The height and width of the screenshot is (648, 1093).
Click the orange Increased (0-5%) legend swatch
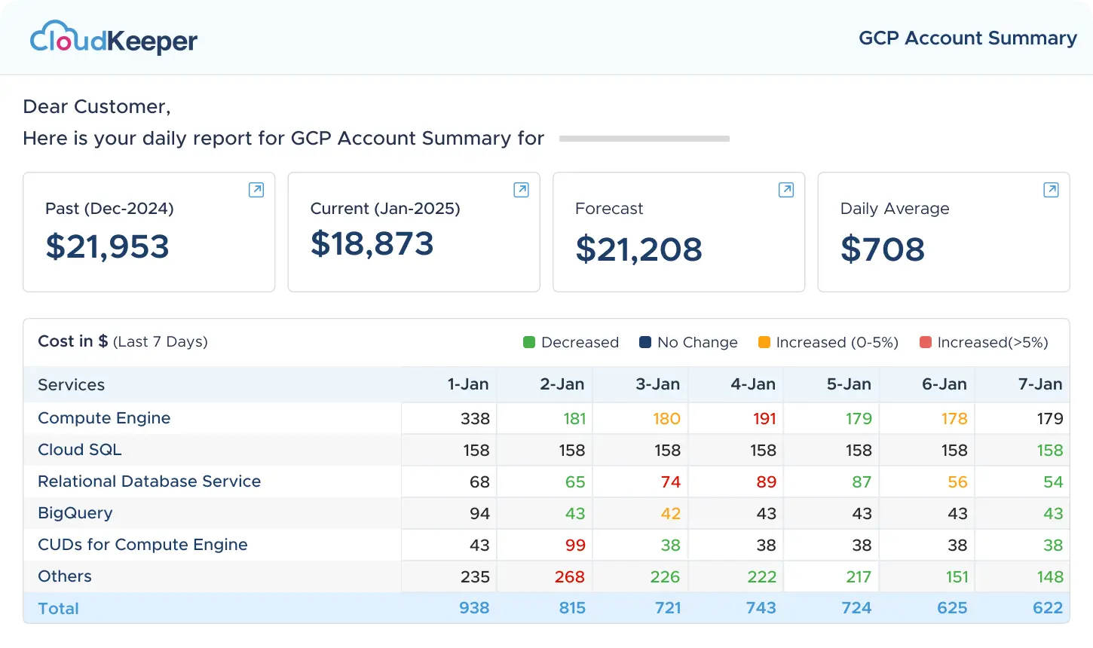tap(764, 343)
